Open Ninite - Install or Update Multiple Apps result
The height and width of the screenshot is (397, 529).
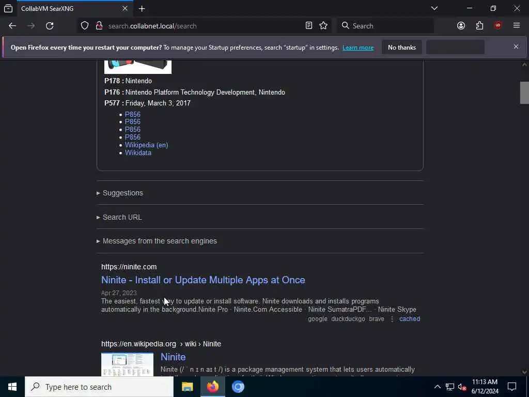203,280
